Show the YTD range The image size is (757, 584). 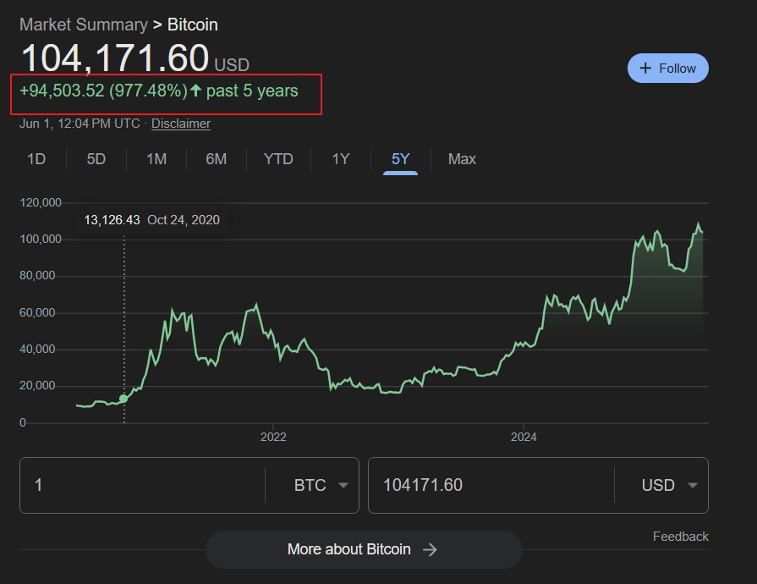pos(278,159)
